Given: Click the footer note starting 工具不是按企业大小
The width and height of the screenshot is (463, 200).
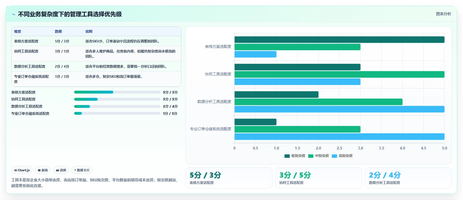Looking at the screenshot, I should pos(95,183).
